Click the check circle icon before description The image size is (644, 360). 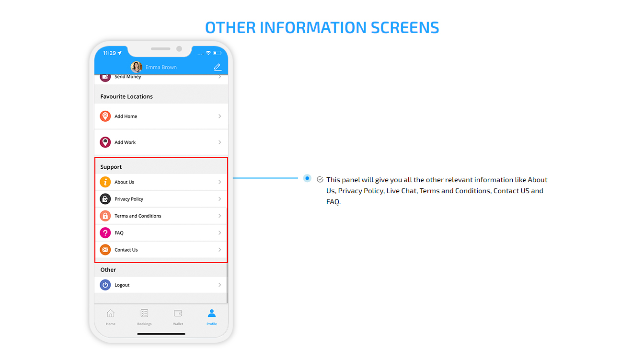[320, 179]
